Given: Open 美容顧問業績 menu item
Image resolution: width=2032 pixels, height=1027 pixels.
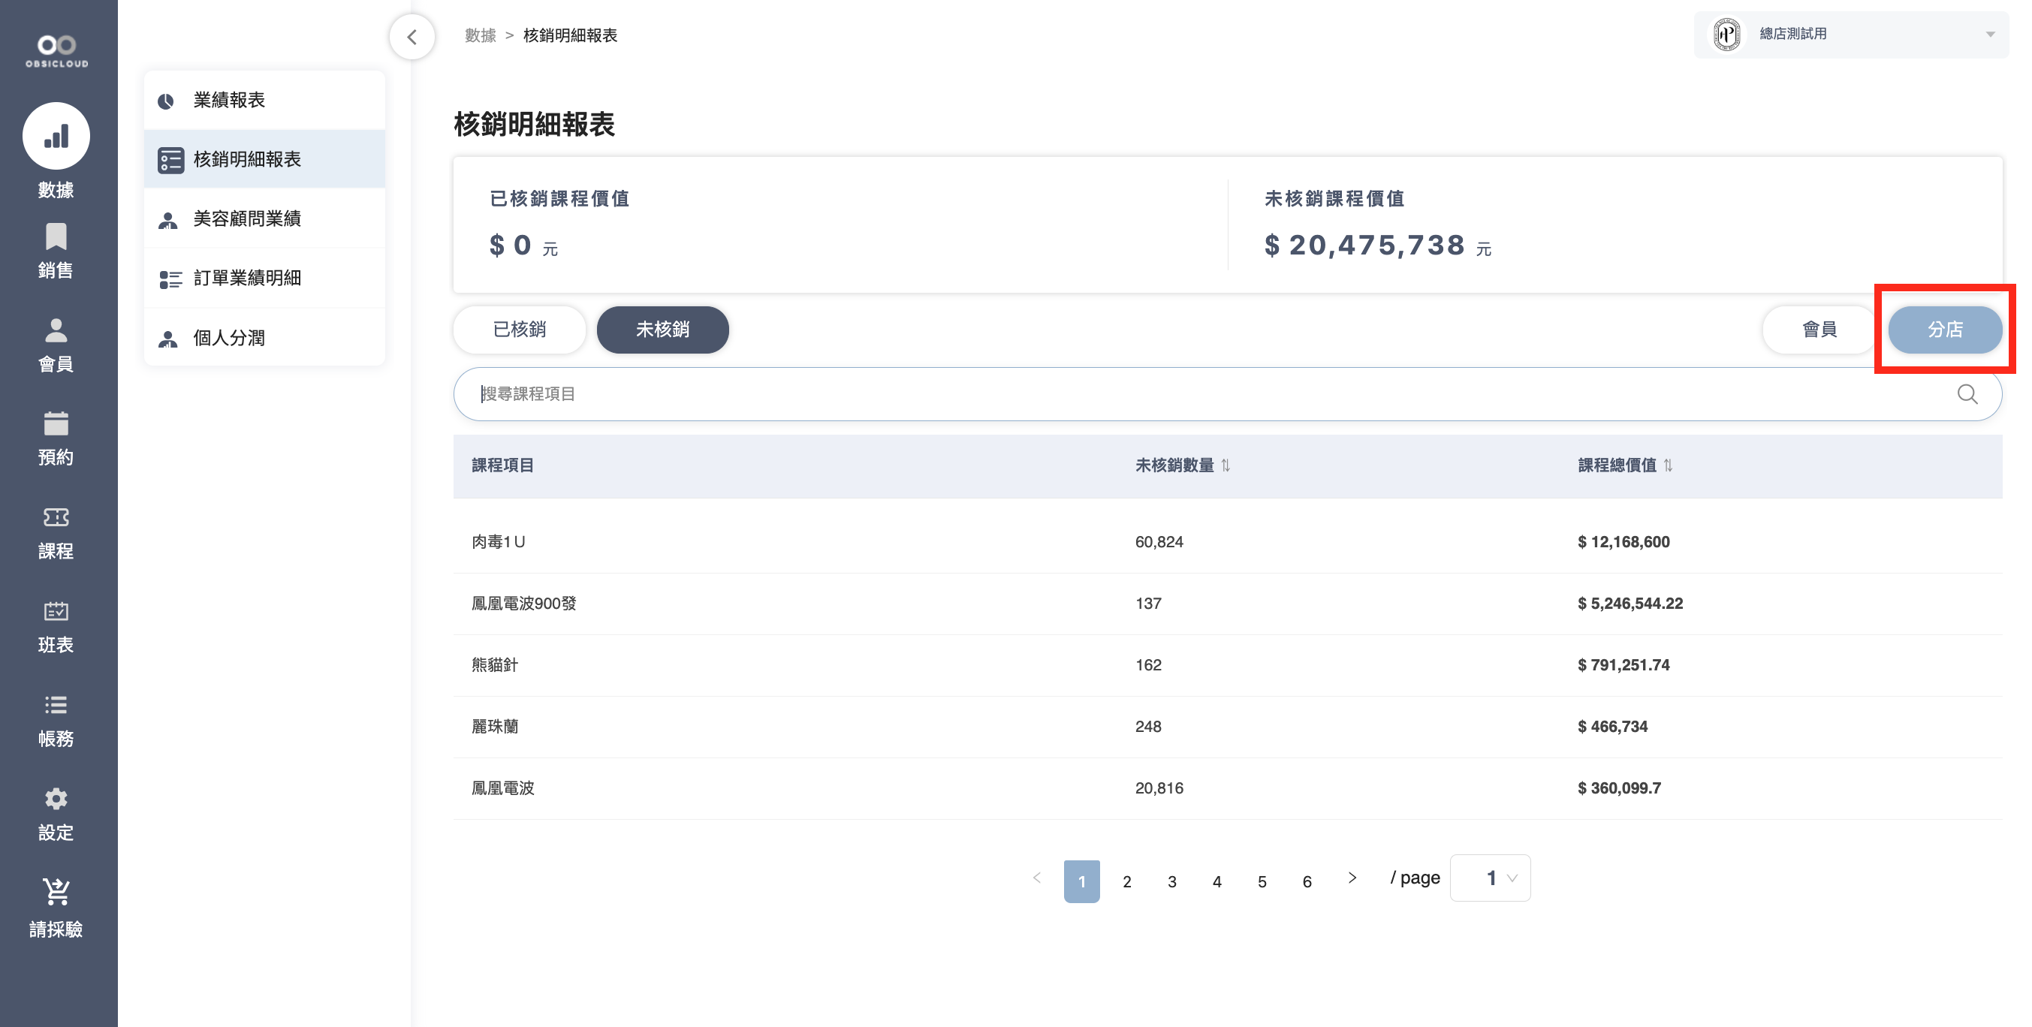Looking at the screenshot, I should 247,218.
